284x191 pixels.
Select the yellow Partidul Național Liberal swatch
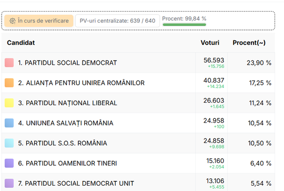click(9, 103)
